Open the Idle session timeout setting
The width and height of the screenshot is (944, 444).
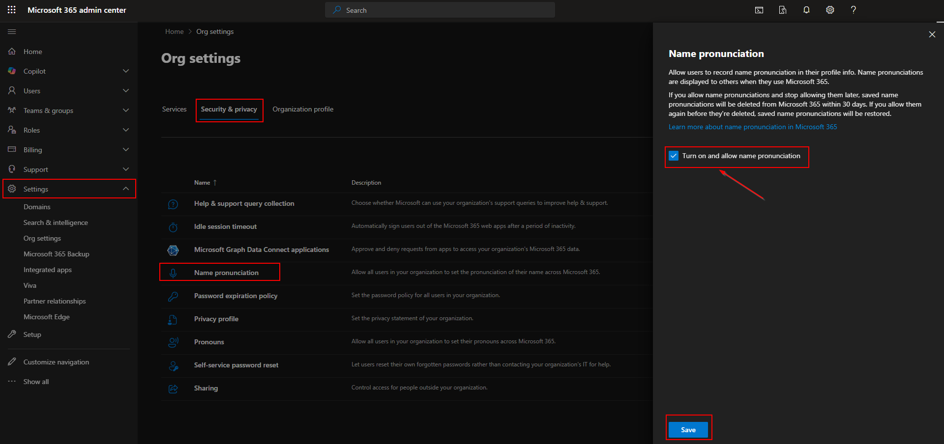226,226
